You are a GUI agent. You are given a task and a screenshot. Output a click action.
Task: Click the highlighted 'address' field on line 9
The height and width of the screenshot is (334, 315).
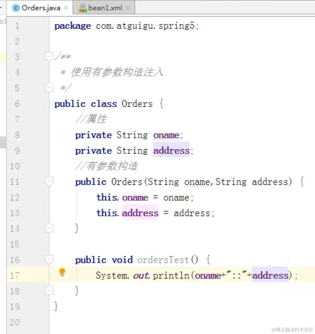point(172,151)
